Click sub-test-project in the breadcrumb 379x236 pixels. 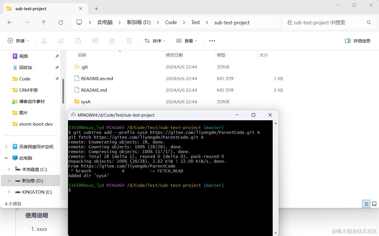(x=232, y=22)
